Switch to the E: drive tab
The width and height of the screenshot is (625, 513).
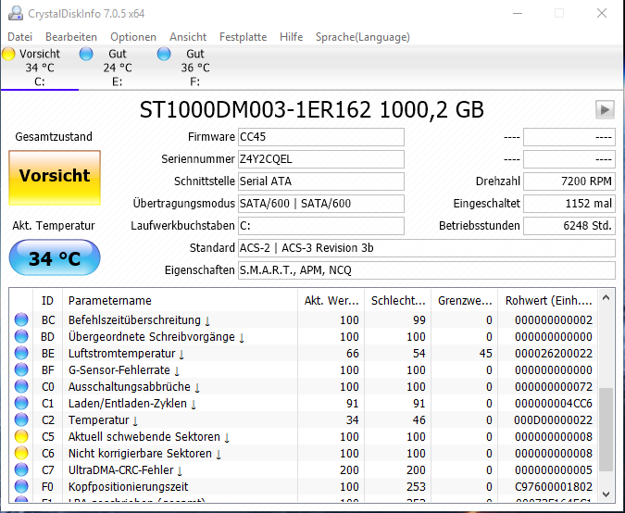[118, 68]
